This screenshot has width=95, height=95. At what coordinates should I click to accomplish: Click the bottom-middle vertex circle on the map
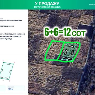pos(67,60)
